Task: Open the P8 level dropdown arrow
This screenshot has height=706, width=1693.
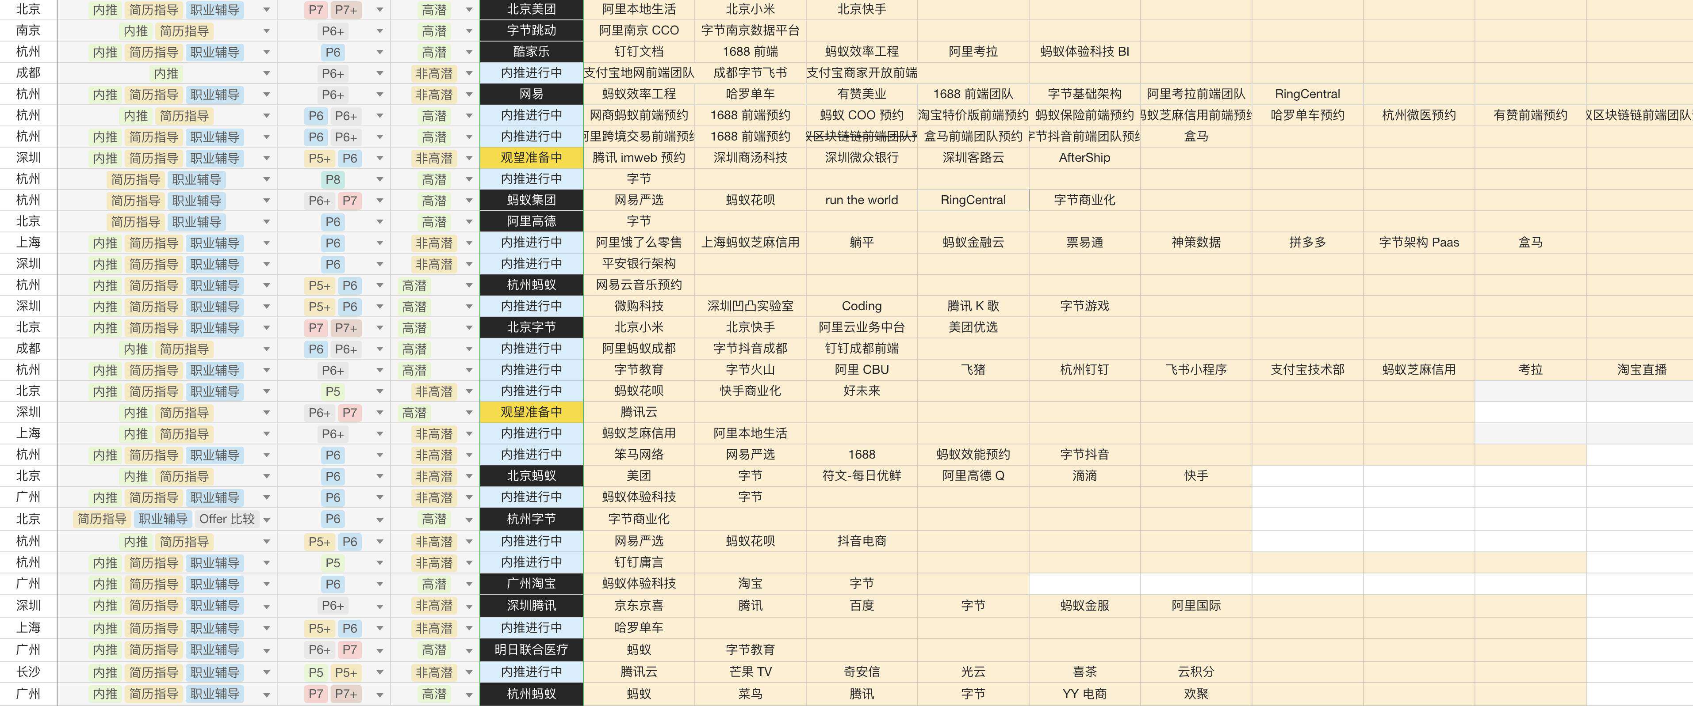Action: (379, 179)
